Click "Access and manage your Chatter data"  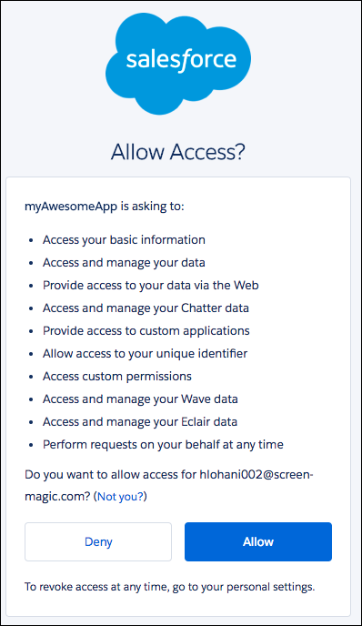click(146, 308)
